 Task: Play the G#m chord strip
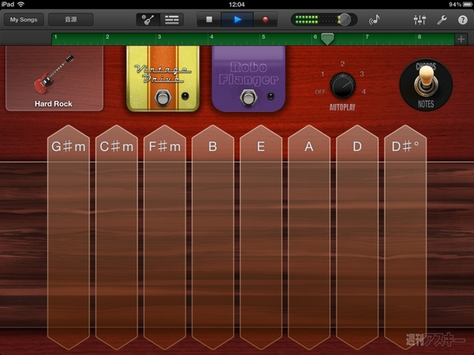tap(69, 237)
